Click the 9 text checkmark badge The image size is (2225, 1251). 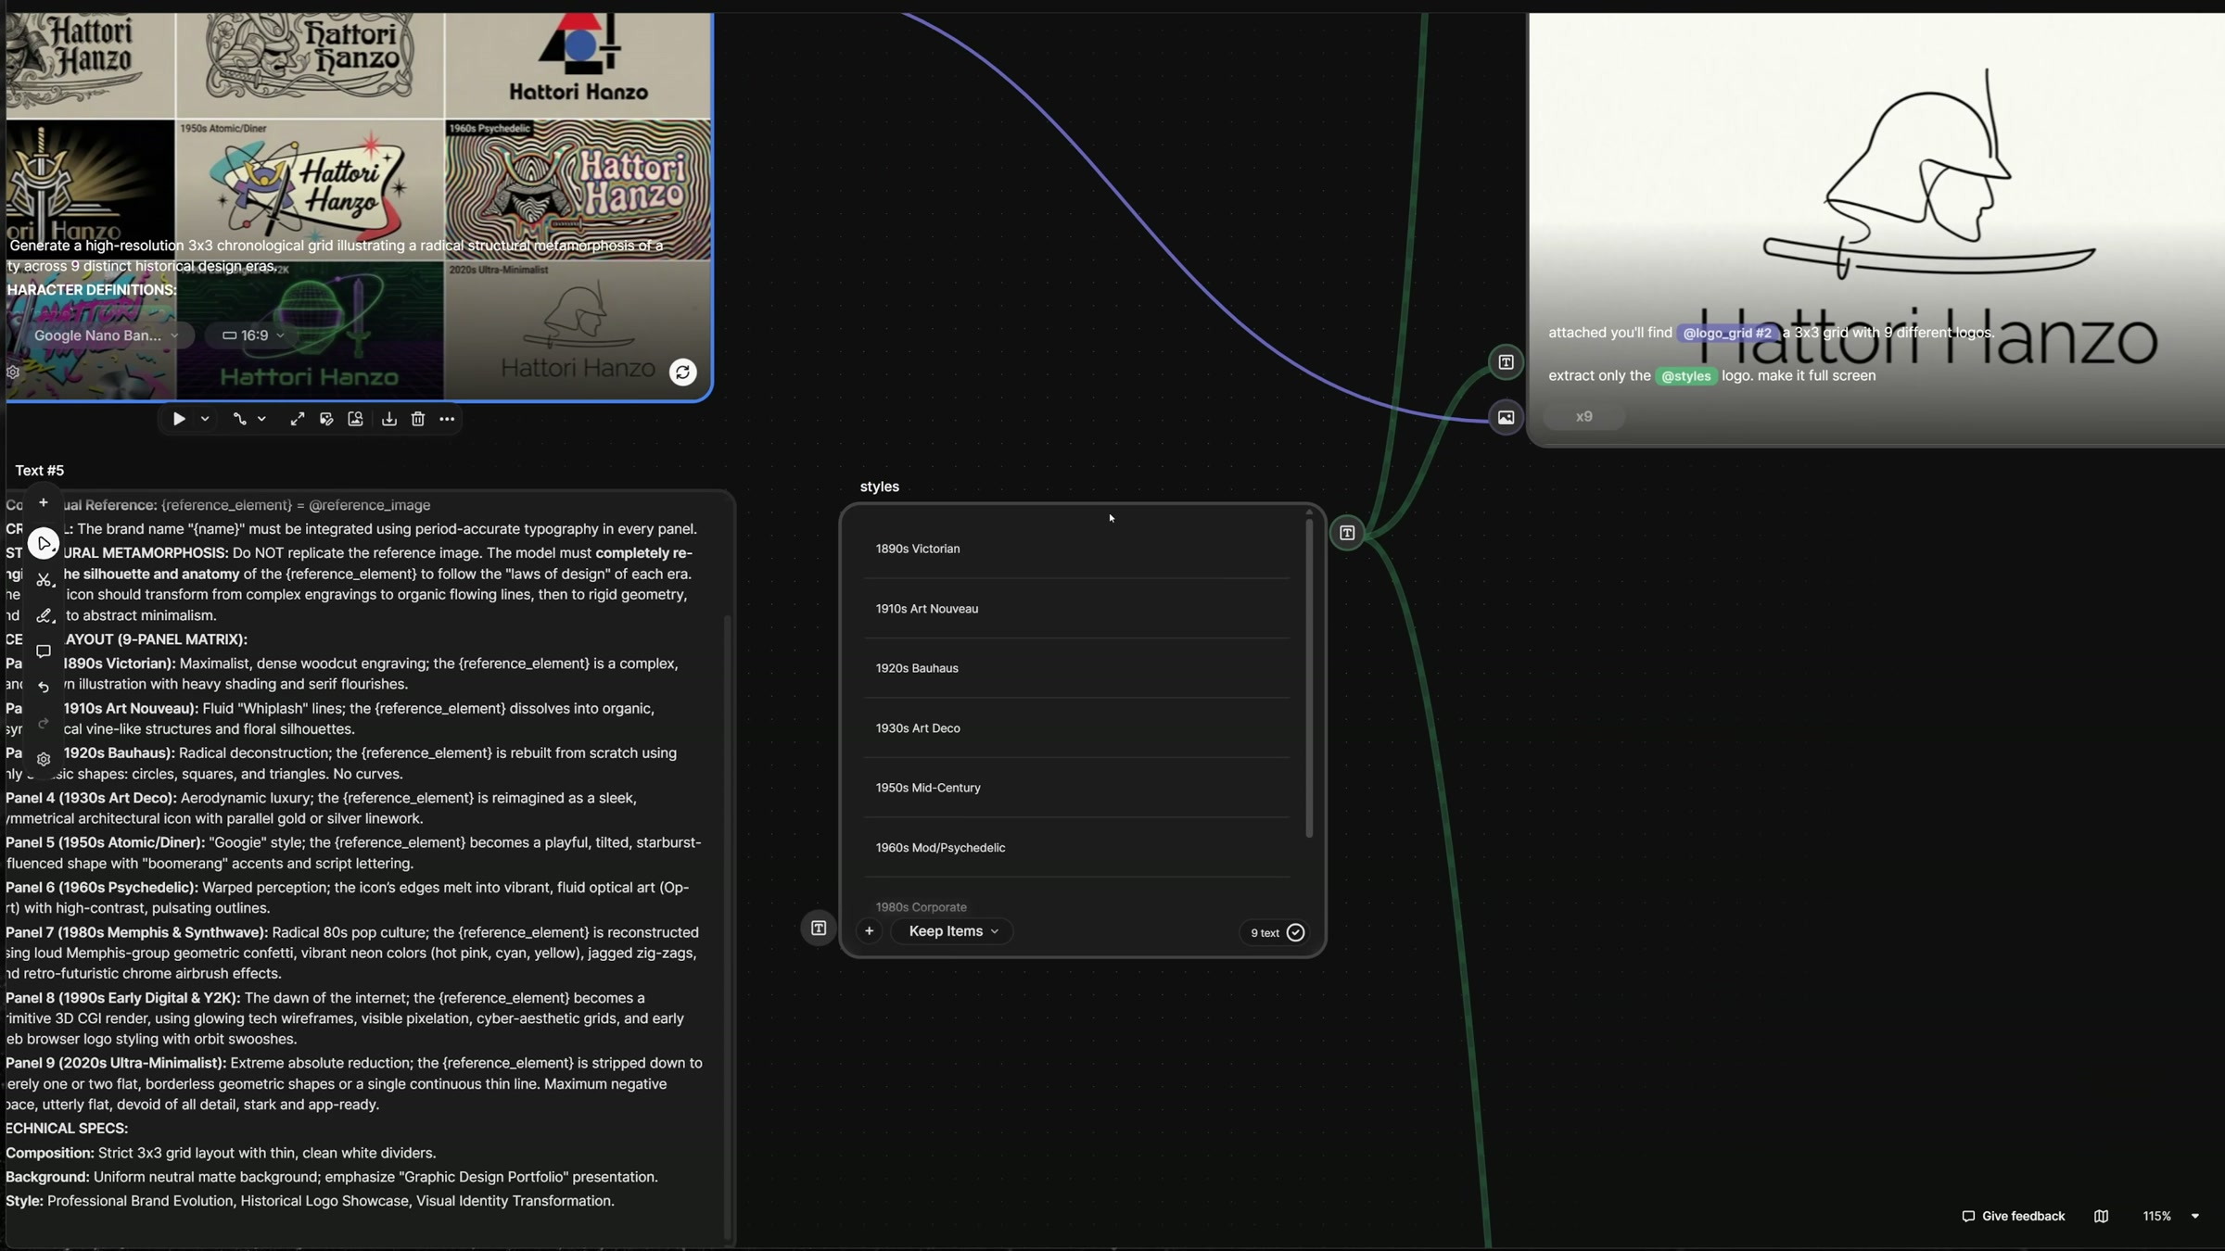(x=1277, y=932)
